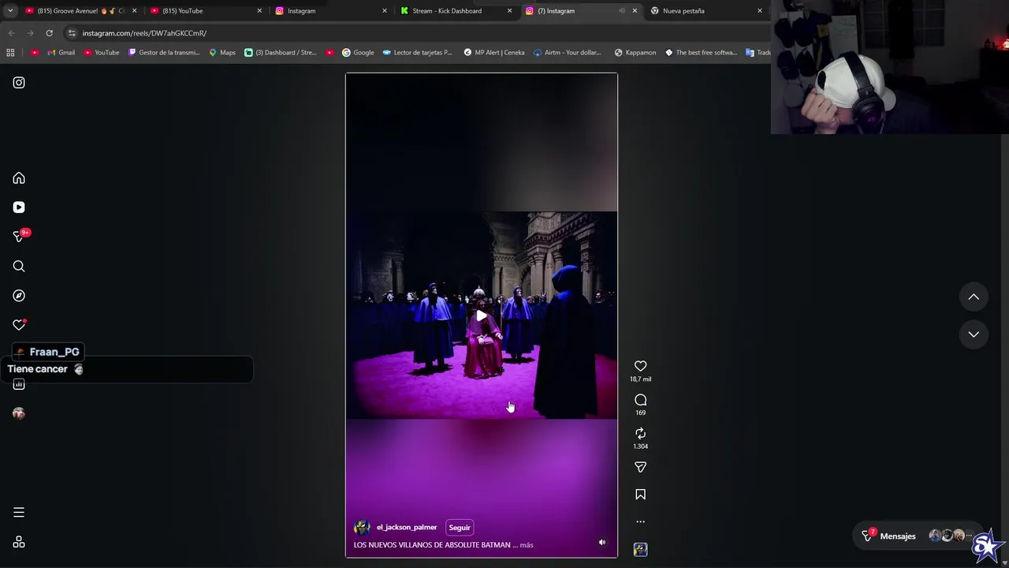
Task: Like the reel with heart icon
Action: 640,366
